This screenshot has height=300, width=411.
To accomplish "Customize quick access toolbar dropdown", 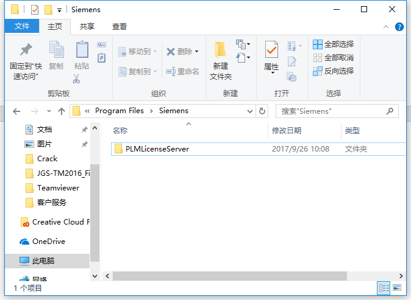I will (60, 10).
